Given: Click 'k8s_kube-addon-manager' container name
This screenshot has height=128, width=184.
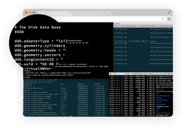Looking at the screenshot, I should tap(162, 37).
